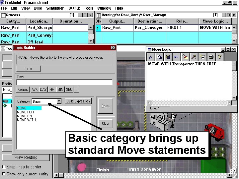Viewport: 239px width, 179px height.
Task: Enable Show only current entity checkbox
Action: 4,174
